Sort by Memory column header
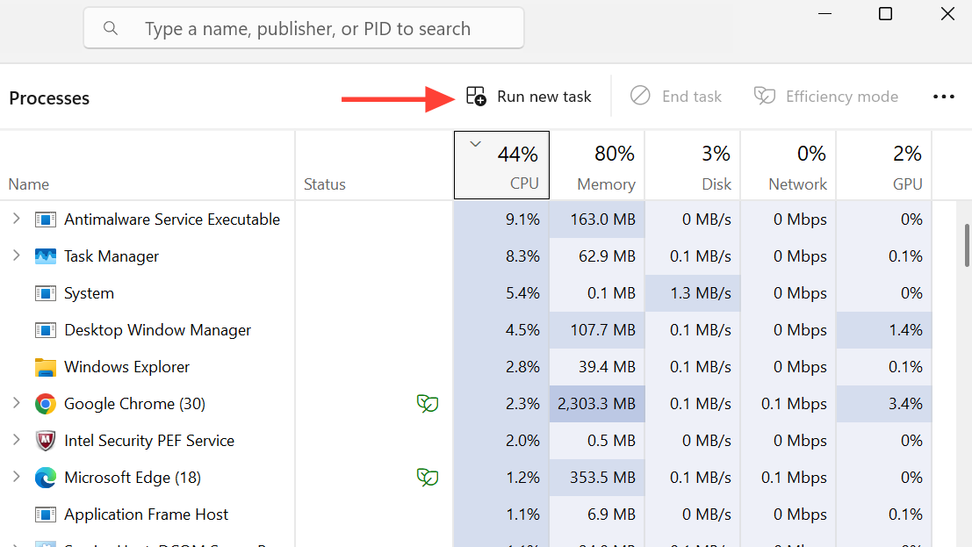 [x=597, y=165]
